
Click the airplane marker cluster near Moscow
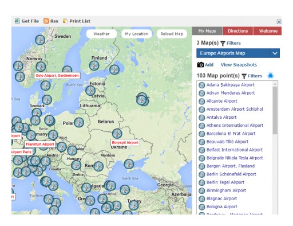(142, 99)
